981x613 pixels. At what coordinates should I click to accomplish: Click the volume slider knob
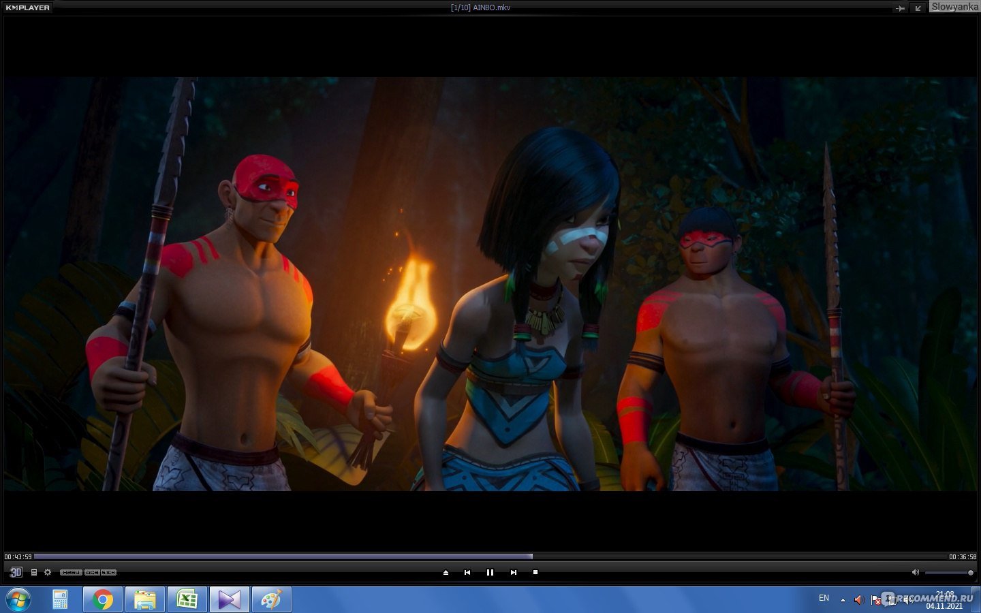click(x=971, y=572)
